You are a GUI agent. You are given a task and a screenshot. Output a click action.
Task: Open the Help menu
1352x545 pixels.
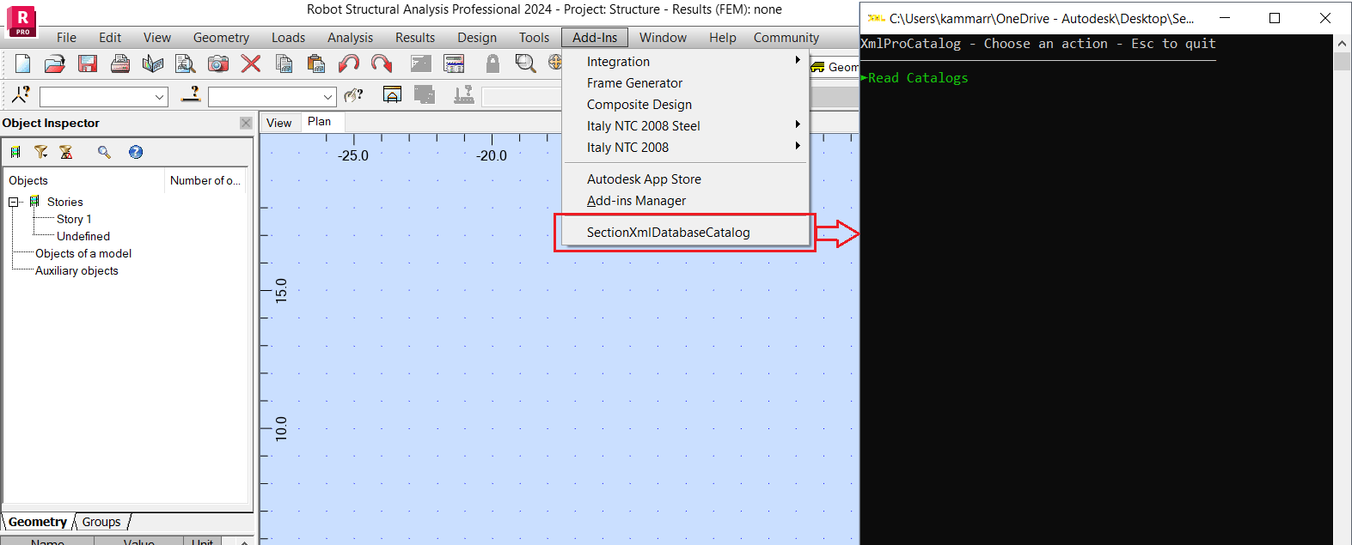click(x=723, y=38)
